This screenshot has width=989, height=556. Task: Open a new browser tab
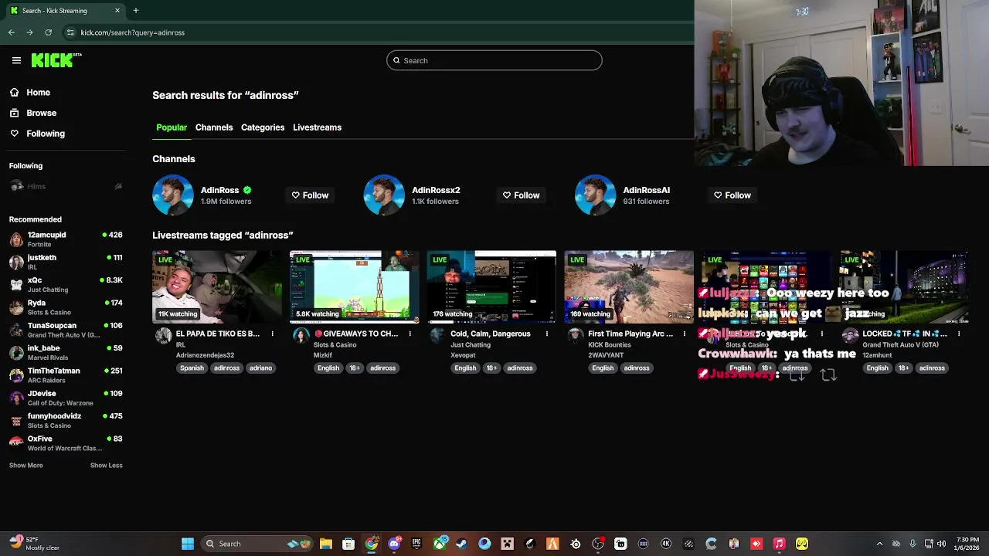(x=136, y=11)
